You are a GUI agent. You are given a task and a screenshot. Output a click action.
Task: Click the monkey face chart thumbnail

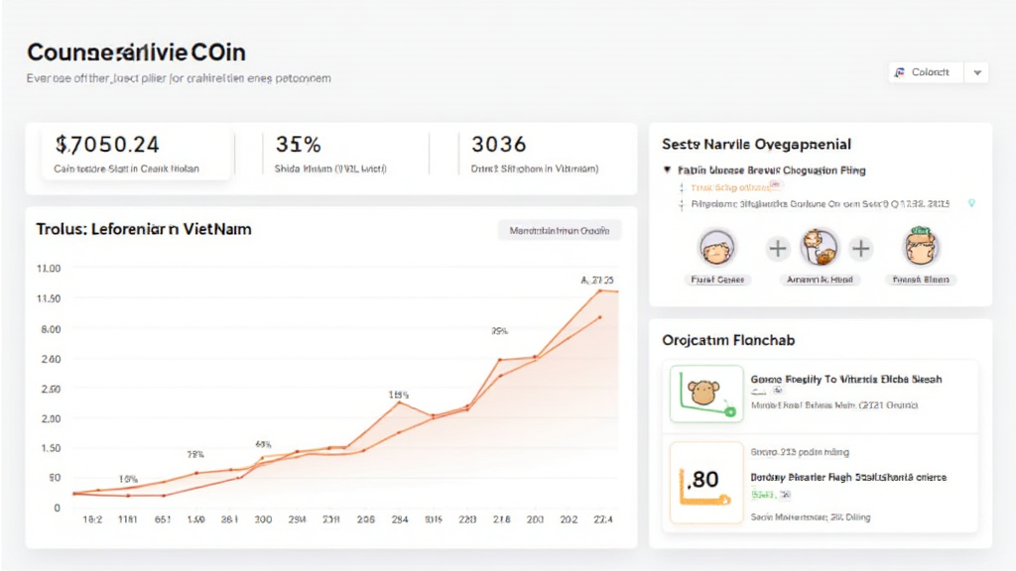tap(706, 394)
